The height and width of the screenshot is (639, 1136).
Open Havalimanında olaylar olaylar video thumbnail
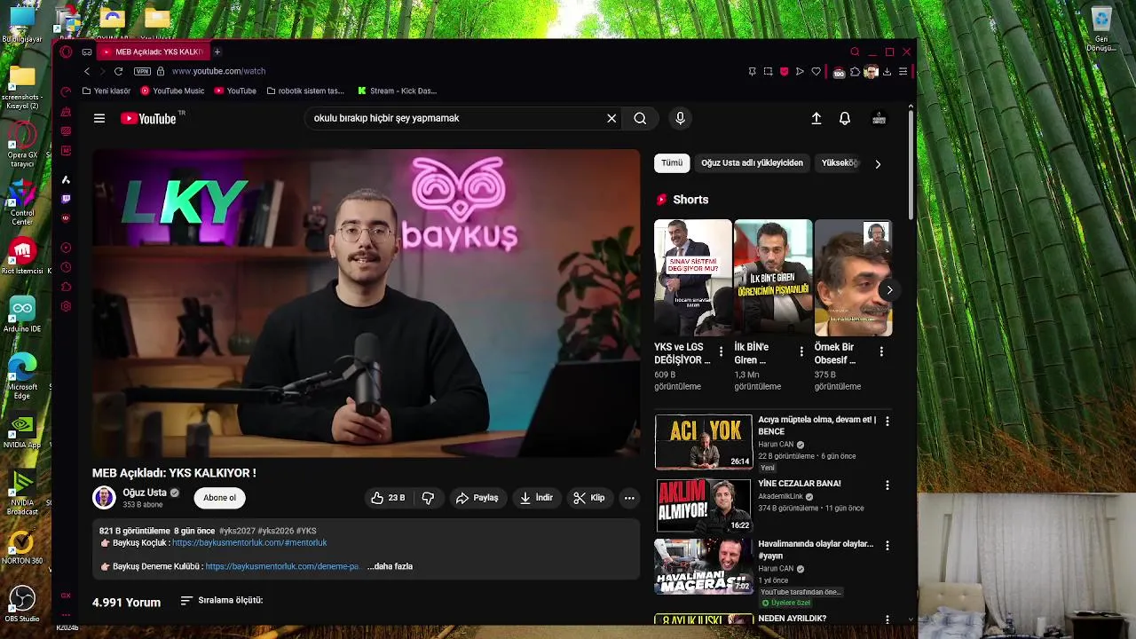point(703,566)
